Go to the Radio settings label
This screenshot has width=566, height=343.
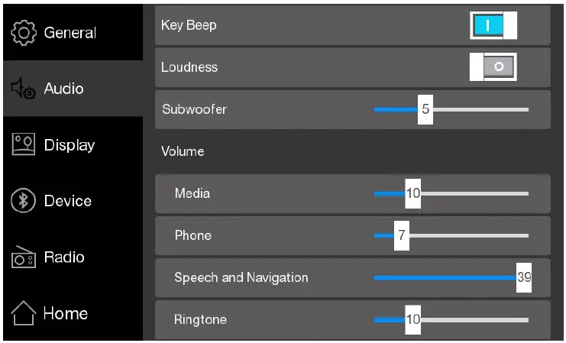pyautogui.click(x=63, y=257)
